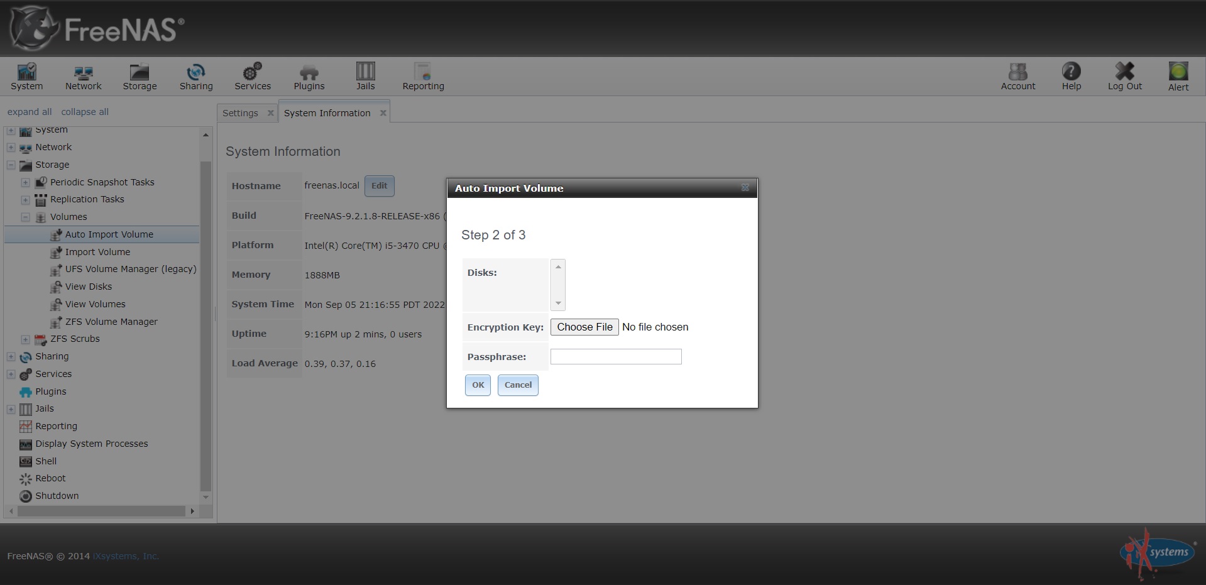Screen dimensions: 1206x585
Task: Collapse the Volumes tree node
Action: (25, 217)
